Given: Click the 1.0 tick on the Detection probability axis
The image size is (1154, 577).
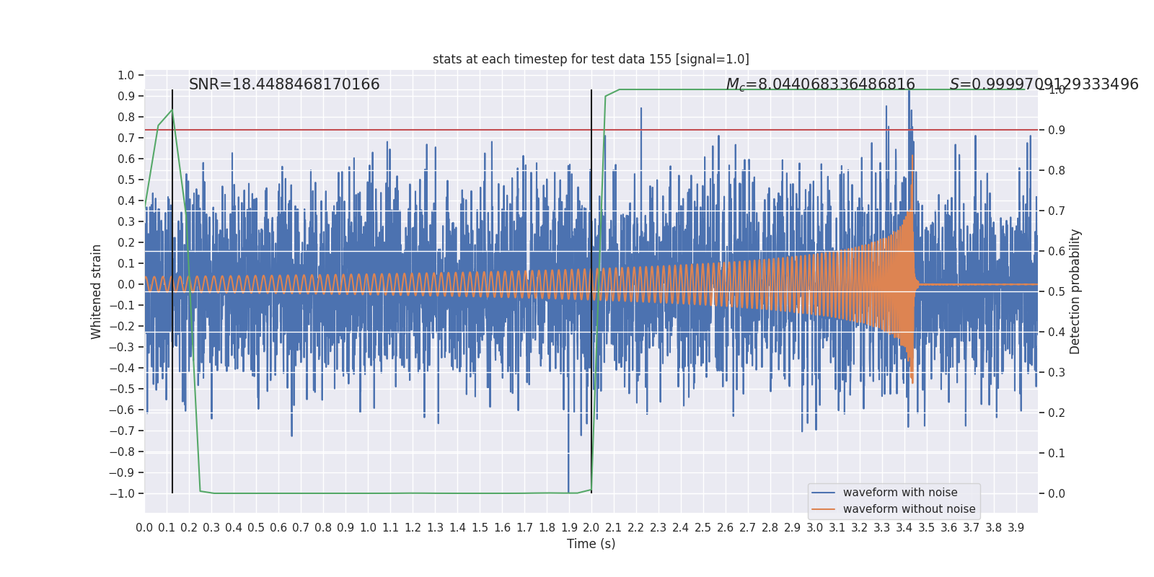Looking at the screenshot, I should pyautogui.click(x=1057, y=89).
